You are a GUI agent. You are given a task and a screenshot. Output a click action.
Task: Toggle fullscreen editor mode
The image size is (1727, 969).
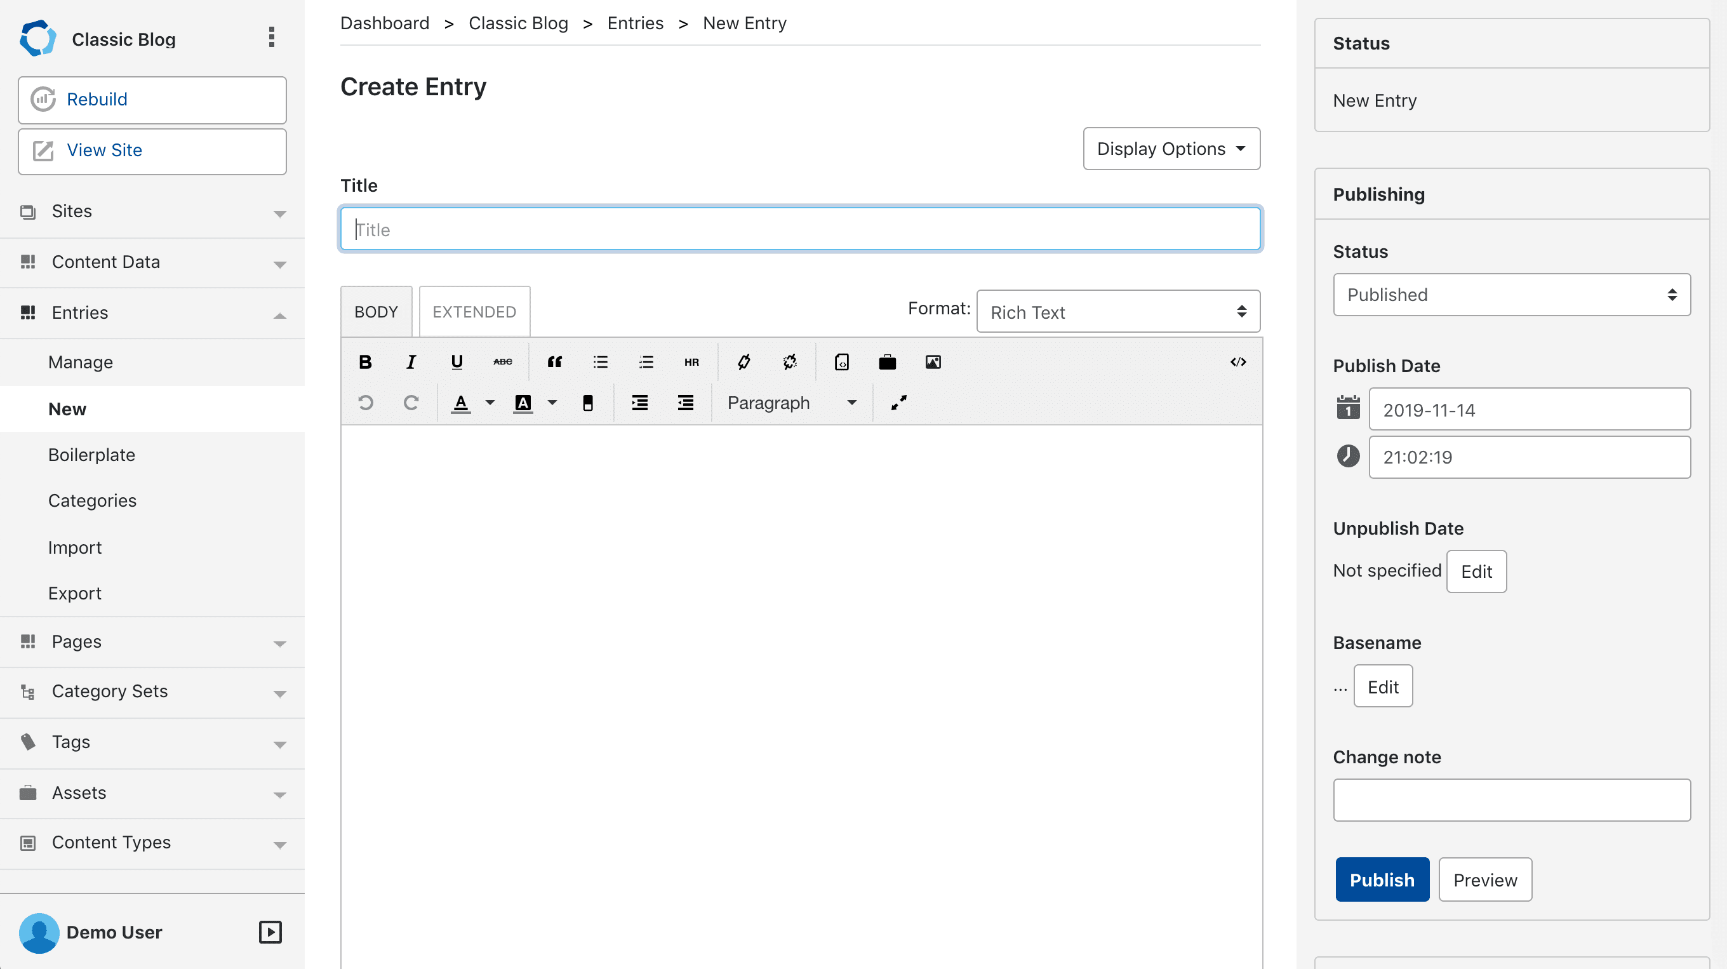click(898, 403)
